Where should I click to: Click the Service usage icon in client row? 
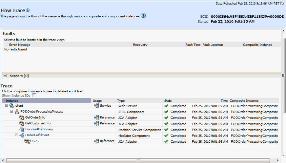[96, 106]
